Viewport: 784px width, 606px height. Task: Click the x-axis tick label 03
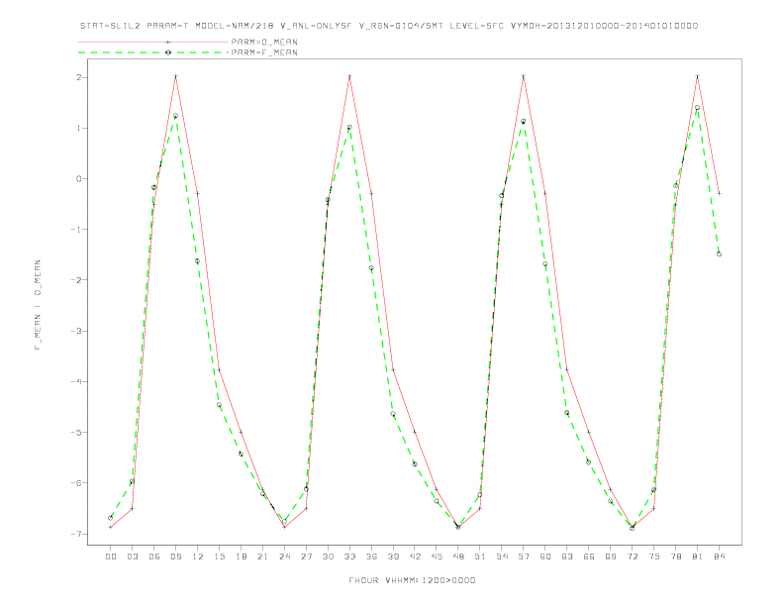click(x=132, y=556)
